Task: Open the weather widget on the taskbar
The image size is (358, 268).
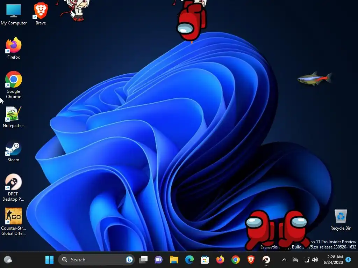Action: pos(8,260)
